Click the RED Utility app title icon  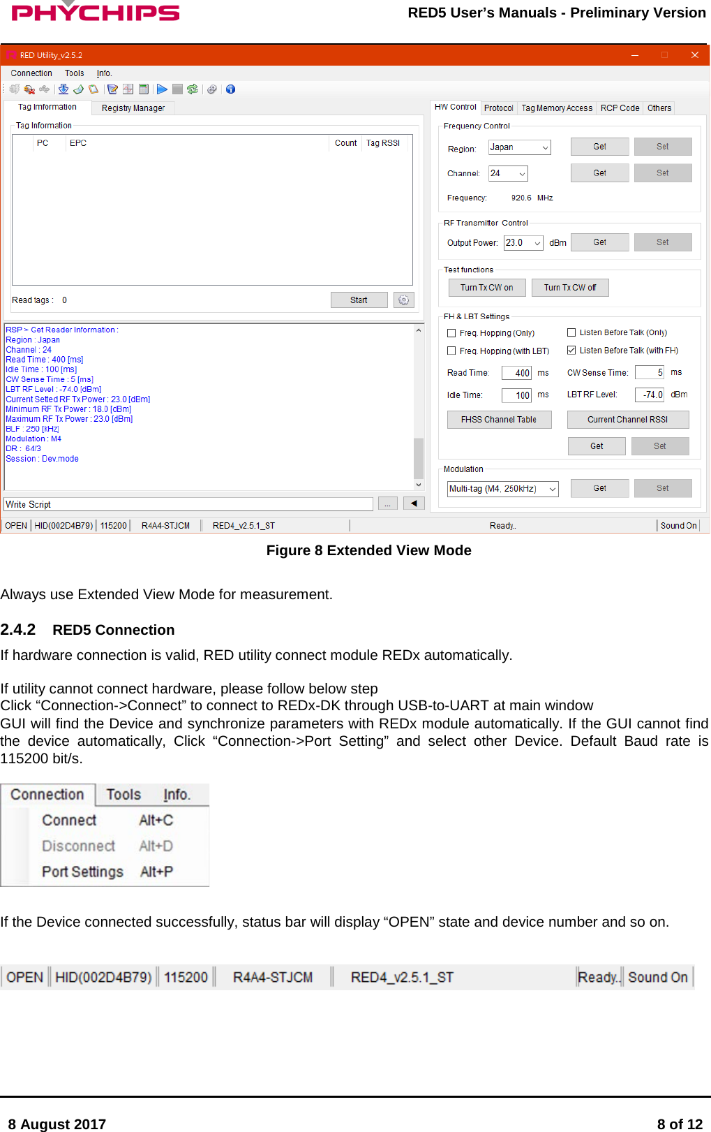click(x=11, y=55)
